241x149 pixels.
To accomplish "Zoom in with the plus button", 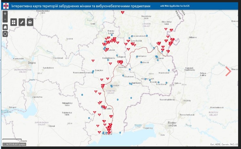I will click(5, 14).
